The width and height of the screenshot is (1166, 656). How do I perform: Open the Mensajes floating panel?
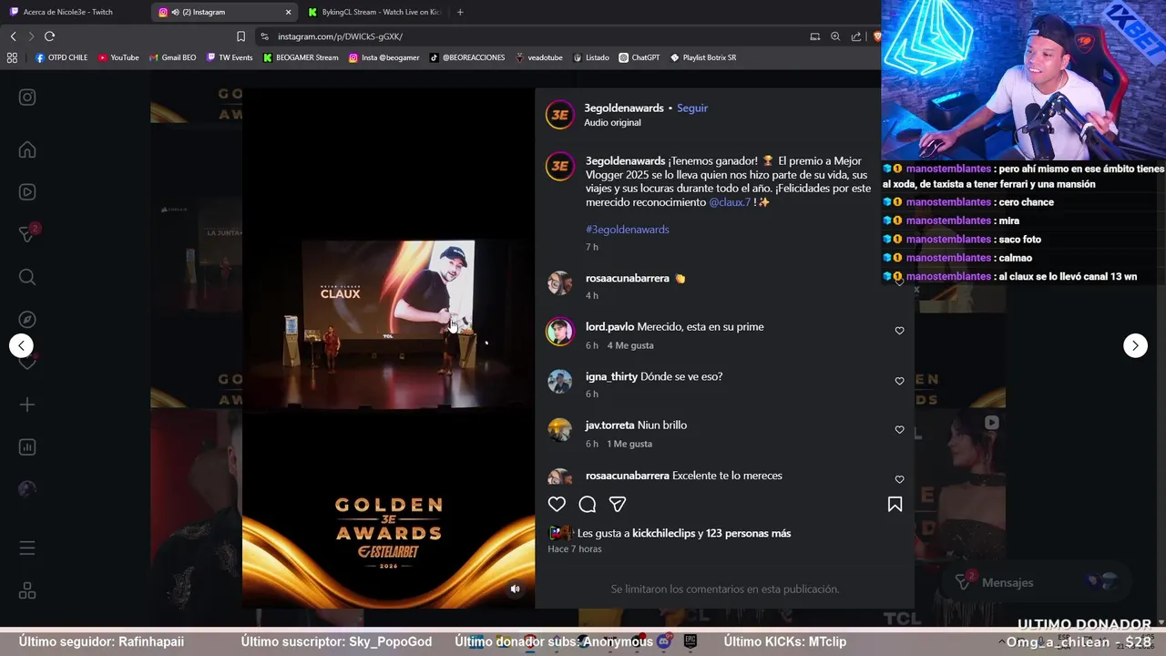(1035, 582)
